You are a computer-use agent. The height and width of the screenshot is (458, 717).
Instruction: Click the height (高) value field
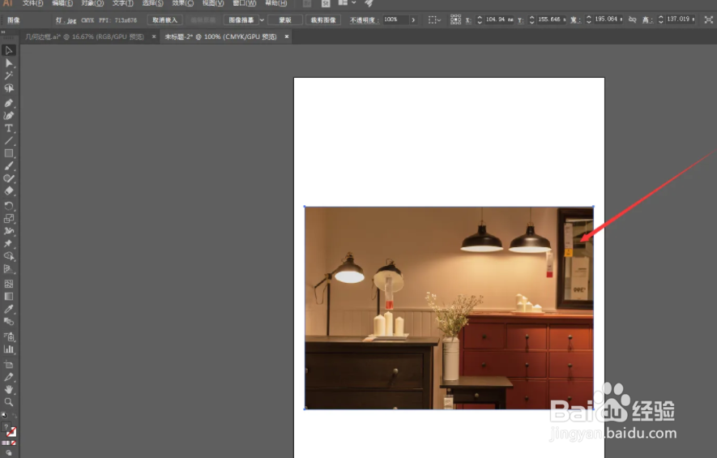point(681,19)
